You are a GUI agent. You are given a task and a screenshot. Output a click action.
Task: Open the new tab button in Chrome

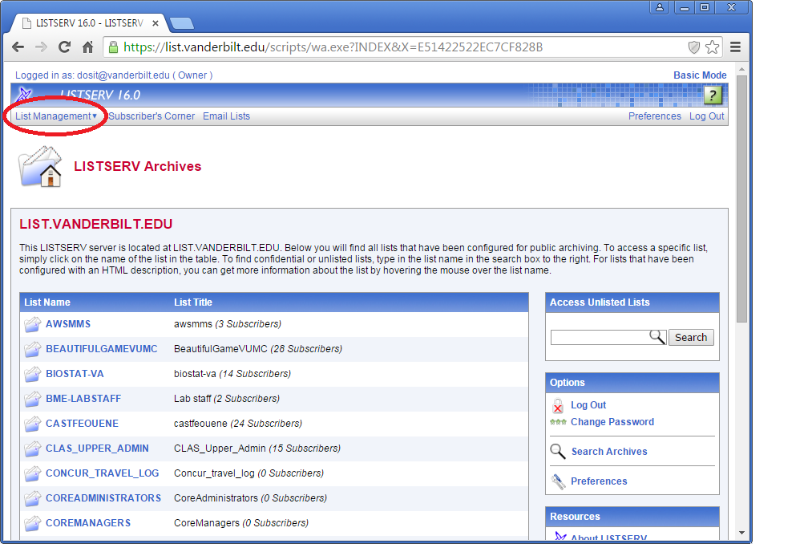(182, 23)
